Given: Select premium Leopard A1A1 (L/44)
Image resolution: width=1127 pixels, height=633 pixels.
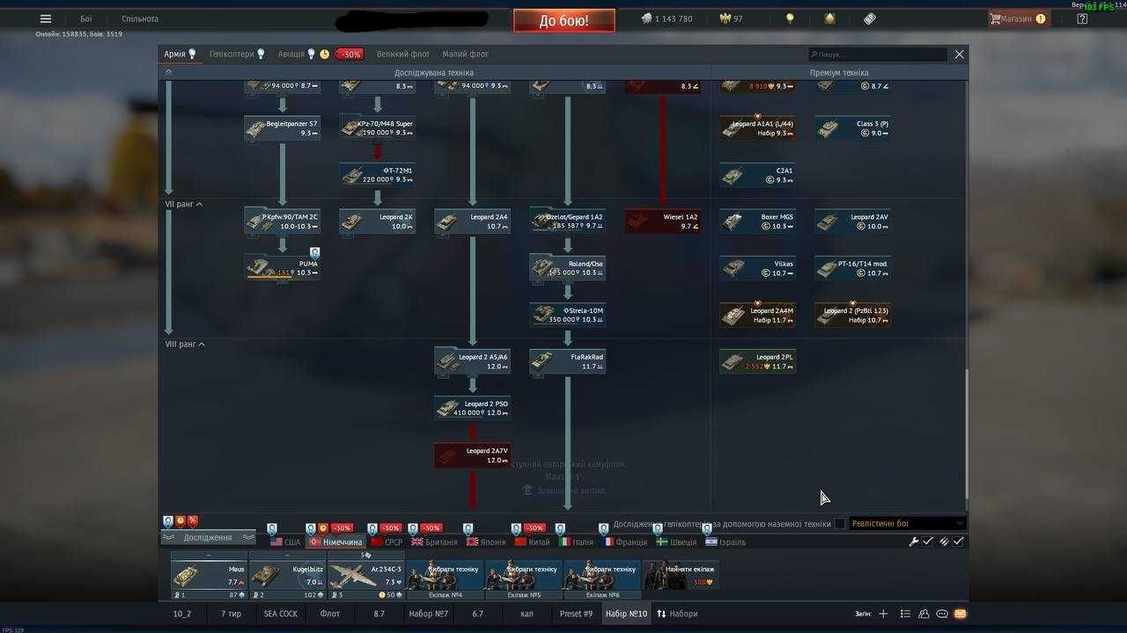Looking at the screenshot, I should coord(757,128).
